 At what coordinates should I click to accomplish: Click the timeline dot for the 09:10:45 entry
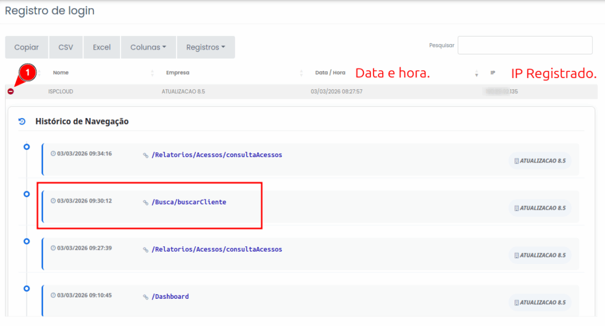[26, 288]
